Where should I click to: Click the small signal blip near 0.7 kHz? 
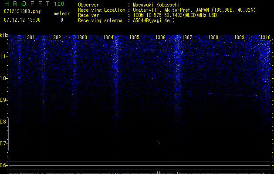coord(159,142)
